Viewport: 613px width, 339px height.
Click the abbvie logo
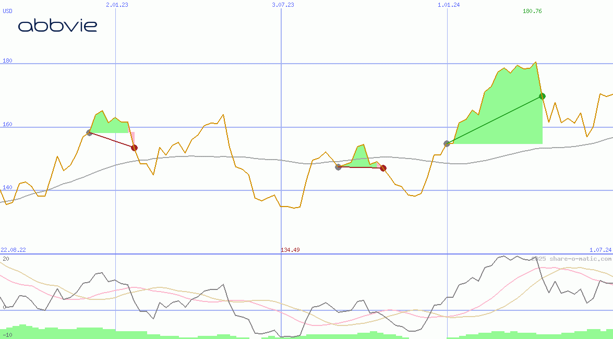(x=57, y=26)
